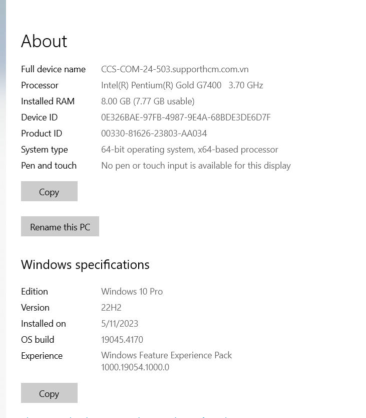
Task: Click the 64-bit operating system text
Action: coord(189,150)
